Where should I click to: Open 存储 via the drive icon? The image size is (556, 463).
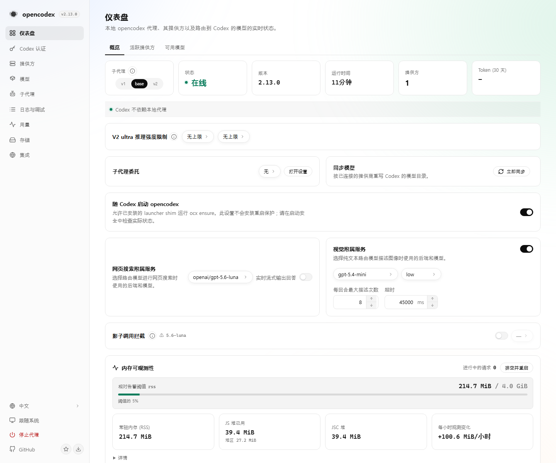12,140
